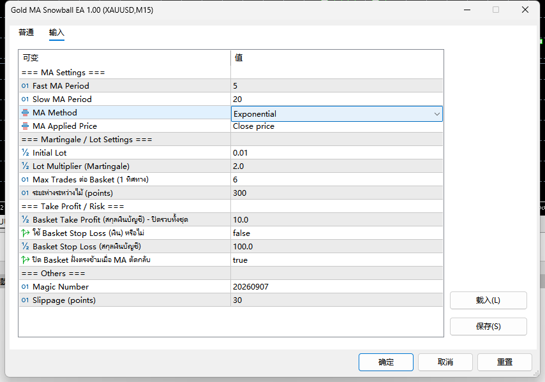This screenshot has width=545, height=382.
Task: Click the 值 column header
Action: click(337, 57)
